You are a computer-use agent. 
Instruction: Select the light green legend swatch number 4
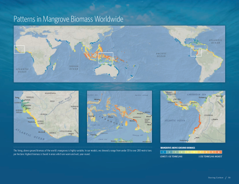tap(182, 152)
